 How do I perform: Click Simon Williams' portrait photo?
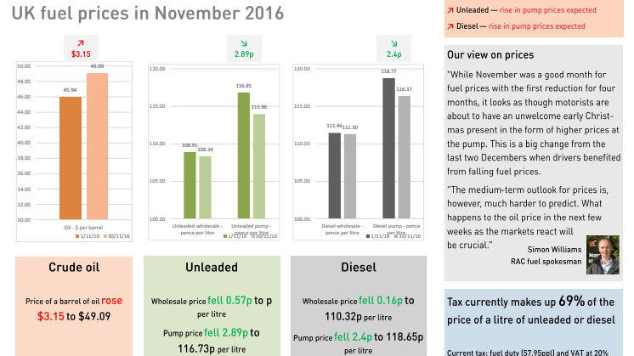(x=603, y=255)
